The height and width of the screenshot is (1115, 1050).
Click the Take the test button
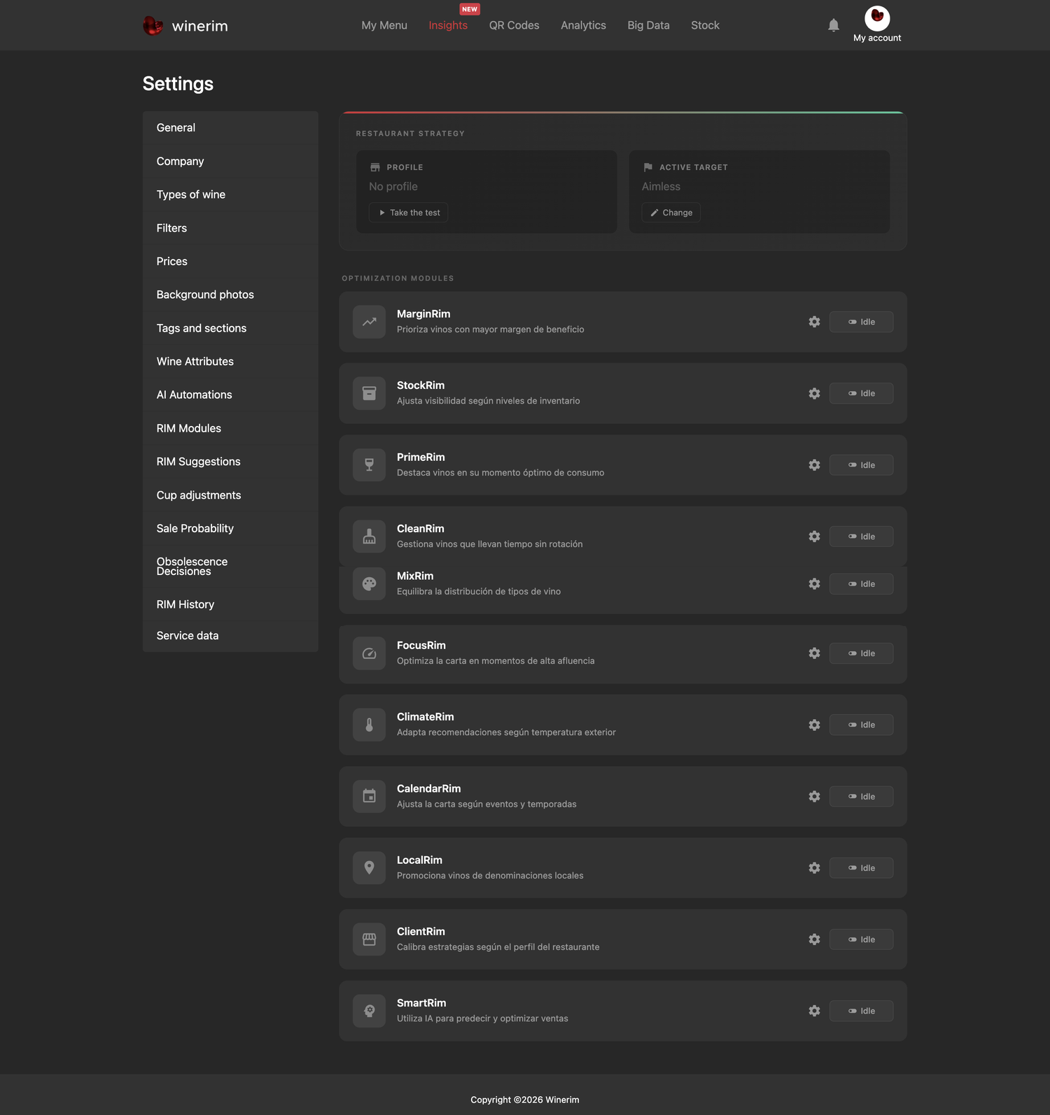click(409, 213)
